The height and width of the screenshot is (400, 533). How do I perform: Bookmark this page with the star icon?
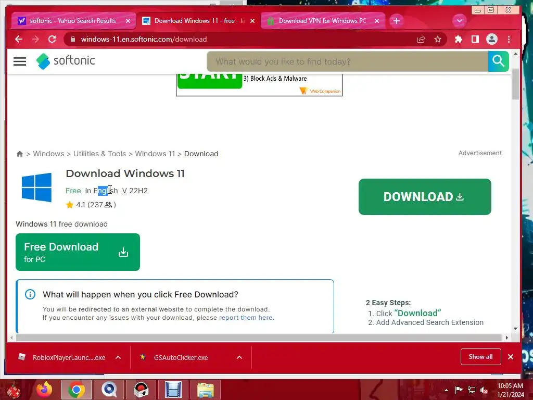coord(438,39)
